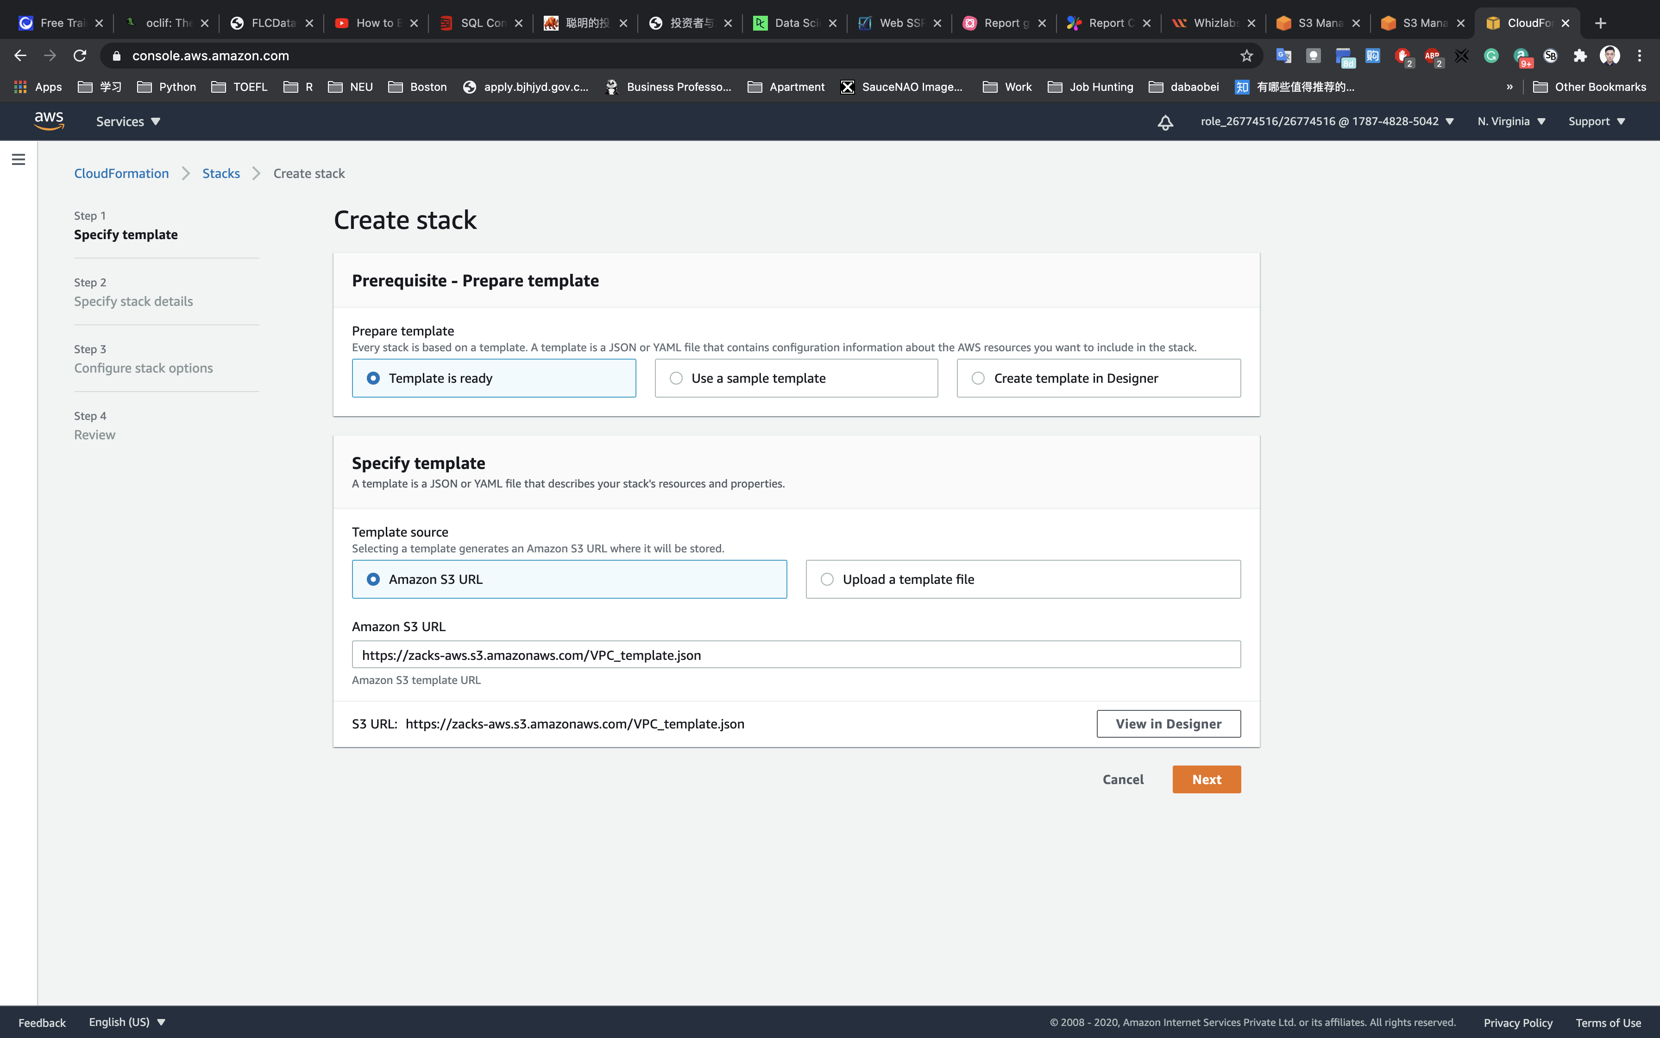1660x1038 pixels.
Task: Expand the Support menu
Action: (x=1596, y=121)
